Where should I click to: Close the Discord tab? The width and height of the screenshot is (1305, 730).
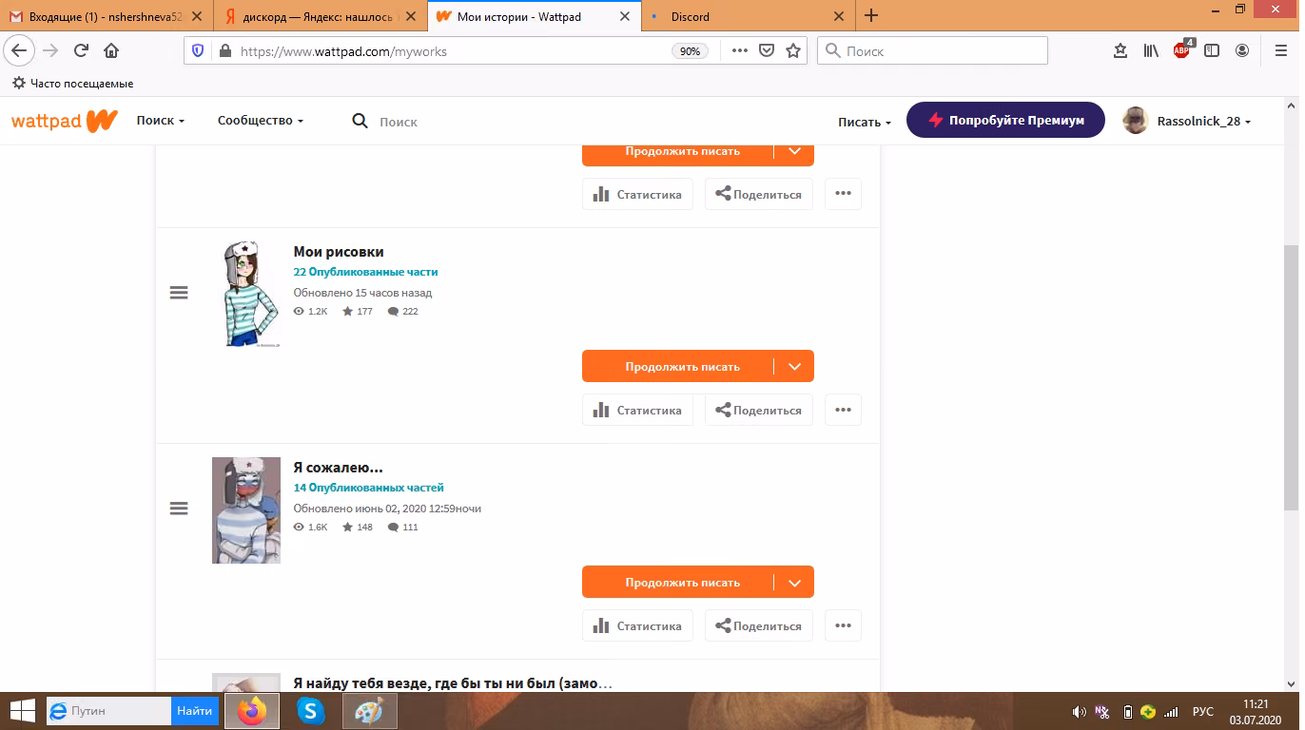838,16
